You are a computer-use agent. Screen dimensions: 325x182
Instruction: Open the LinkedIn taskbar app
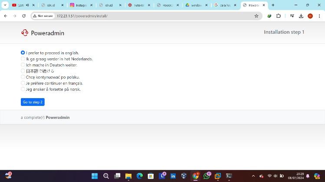click(173, 176)
